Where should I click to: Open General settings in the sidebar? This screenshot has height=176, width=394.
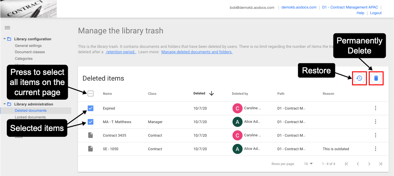tap(28, 46)
